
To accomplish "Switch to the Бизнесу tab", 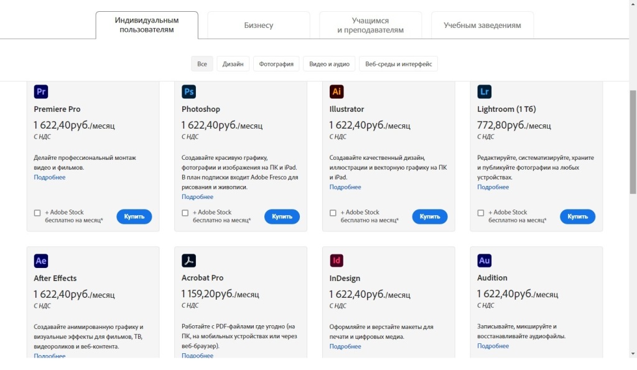I will point(258,25).
